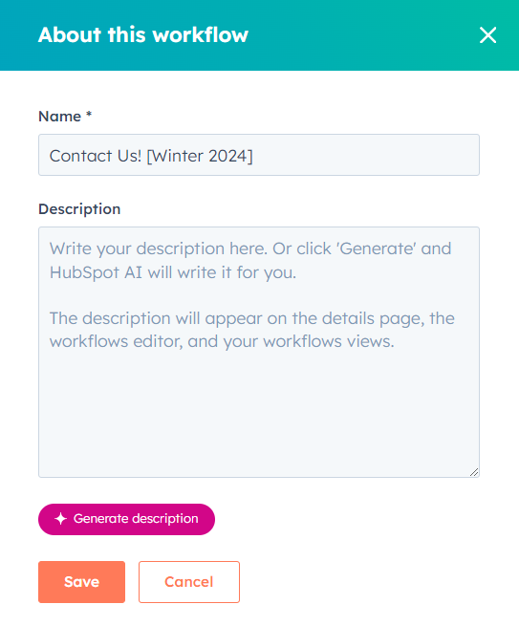Screen dimensions: 519x626
Task: Focus the Description text area
Action: pos(259,352)
